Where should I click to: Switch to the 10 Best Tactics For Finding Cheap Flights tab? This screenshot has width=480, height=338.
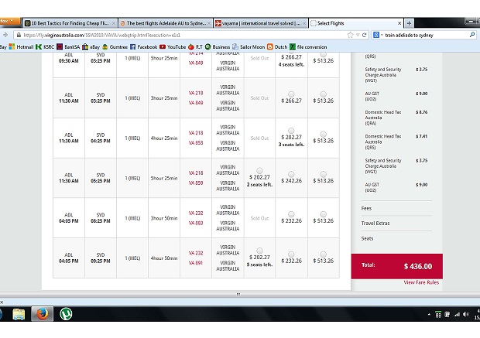(70, 23)
